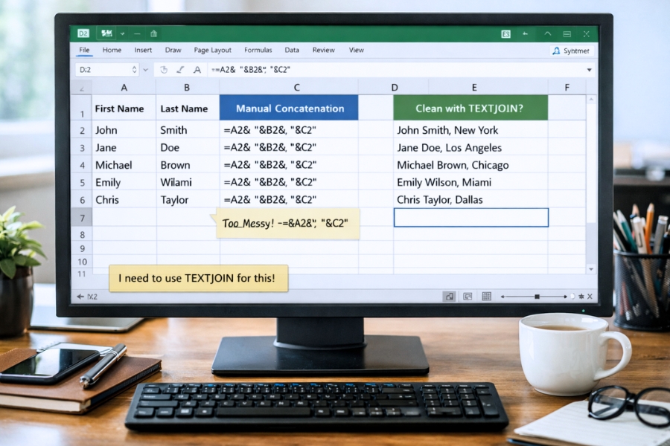Toggle the ES account badge in title bar
The width and height of the screenshot is (670, 446).
click(x=505, y=33)
